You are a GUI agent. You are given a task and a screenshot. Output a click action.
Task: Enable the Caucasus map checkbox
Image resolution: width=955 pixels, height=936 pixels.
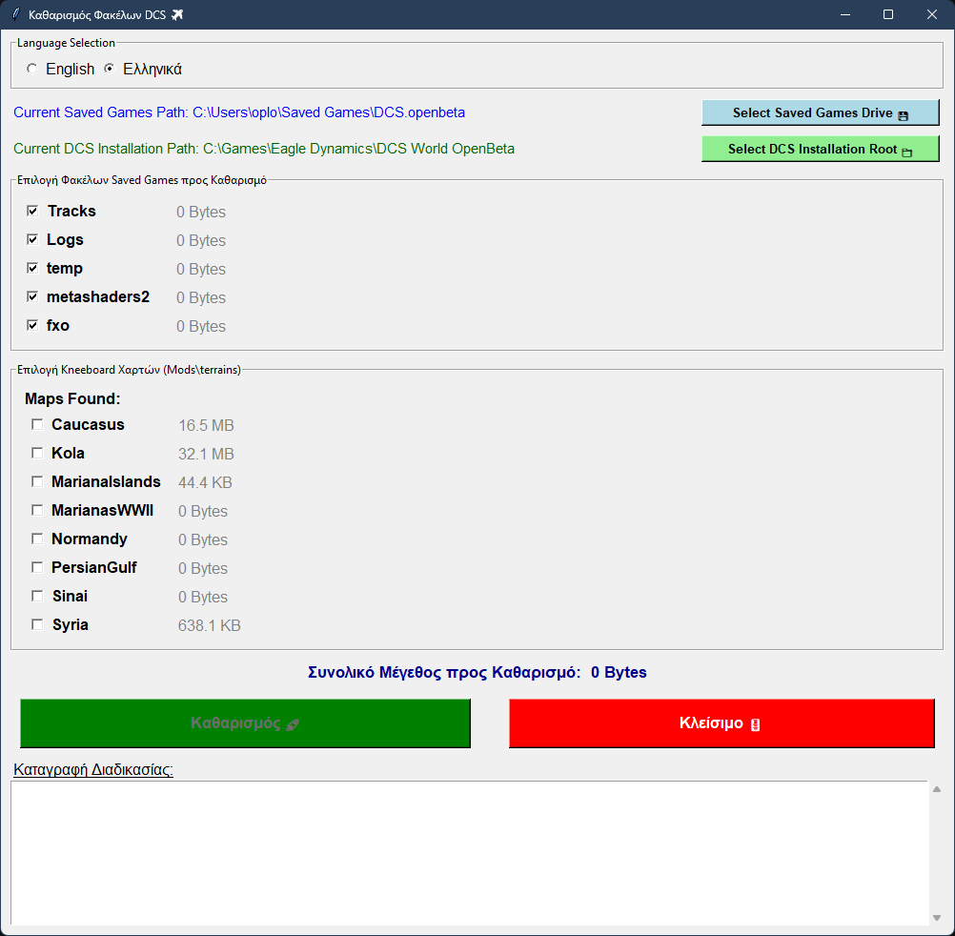[x=37, y=424]
